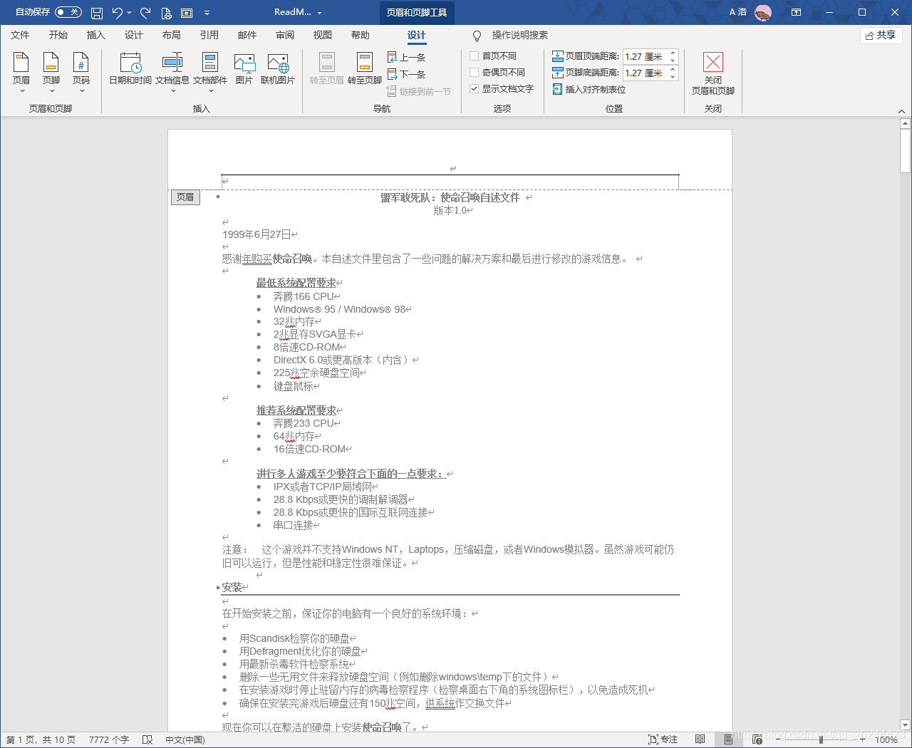The height and width of the screenshot is (748, 912).
Task: Click the 页眉顶端距离 value field
Action: 645,56
